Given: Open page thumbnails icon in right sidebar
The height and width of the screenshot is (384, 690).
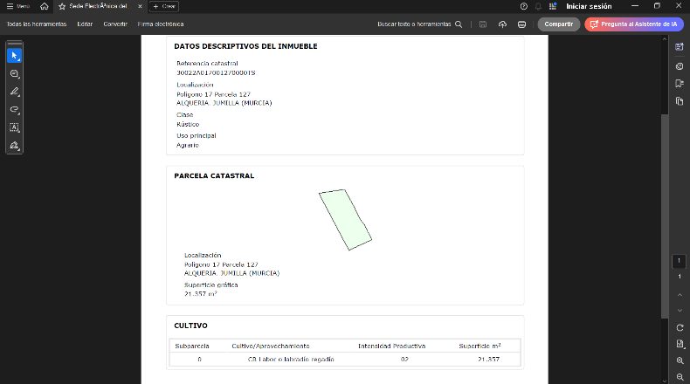Looking at the screenshot, I should [680, 101].
